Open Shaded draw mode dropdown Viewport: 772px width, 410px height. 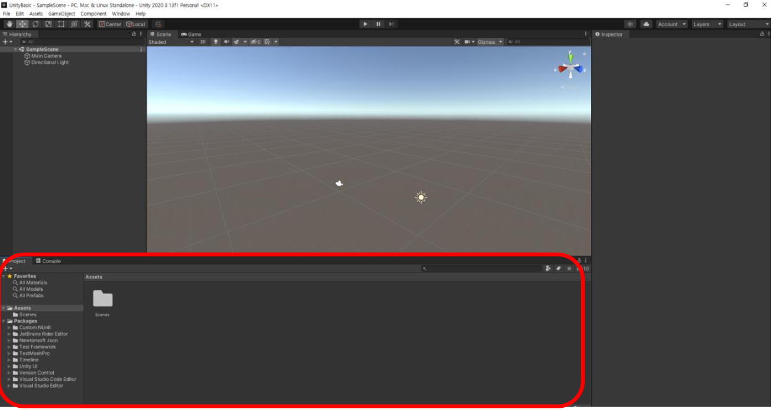(171, 42)
